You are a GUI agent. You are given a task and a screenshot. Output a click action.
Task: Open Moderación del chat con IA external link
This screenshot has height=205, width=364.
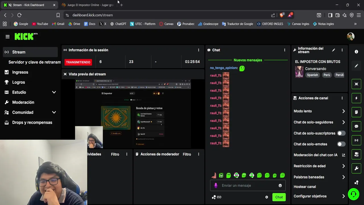(x=344, y=155)
